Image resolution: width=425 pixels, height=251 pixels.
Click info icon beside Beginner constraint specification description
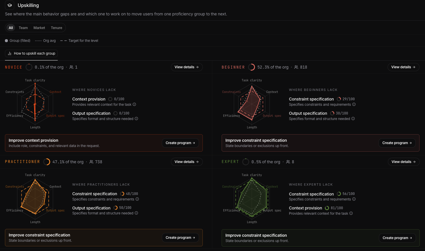pos(354,104)
